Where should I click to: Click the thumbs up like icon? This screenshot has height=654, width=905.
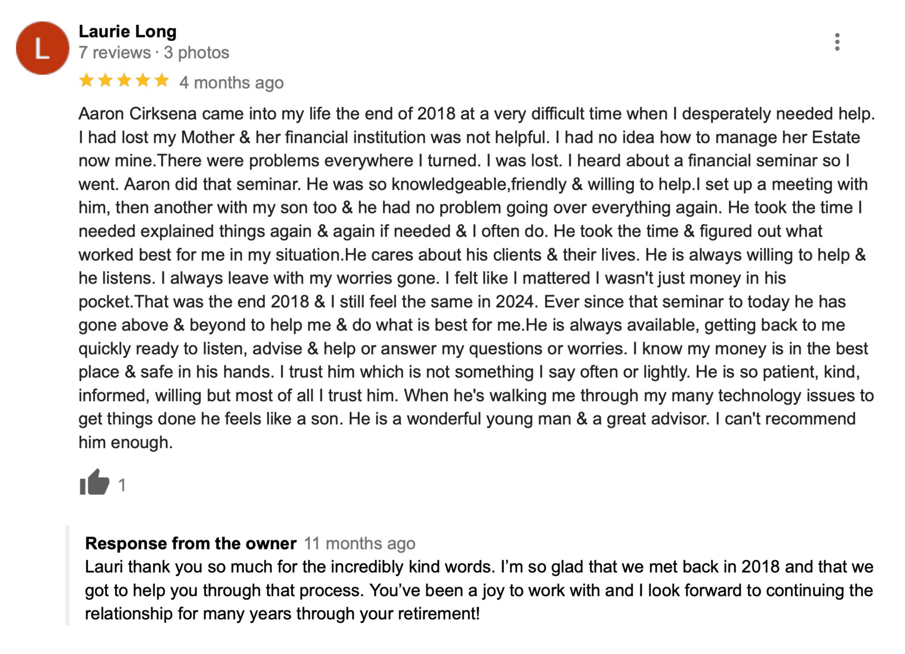(94, 482)
